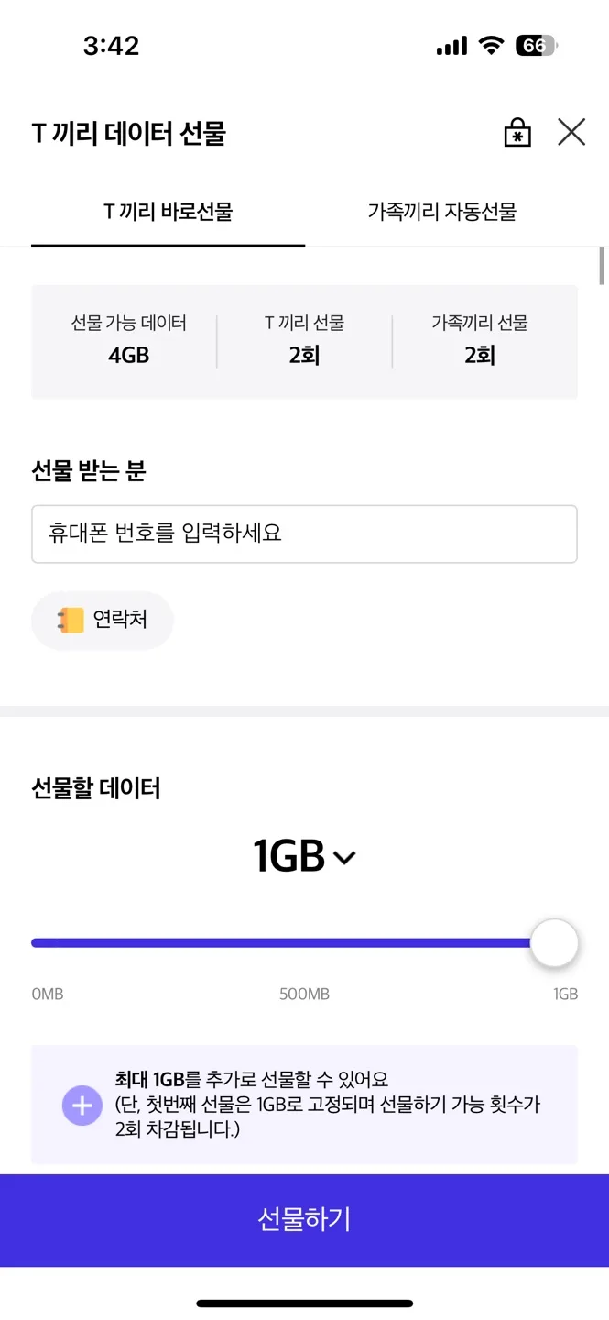Open contacts with the notebook icon
The width and height of the screenshot is (609, 1320).
click(70, 621)
